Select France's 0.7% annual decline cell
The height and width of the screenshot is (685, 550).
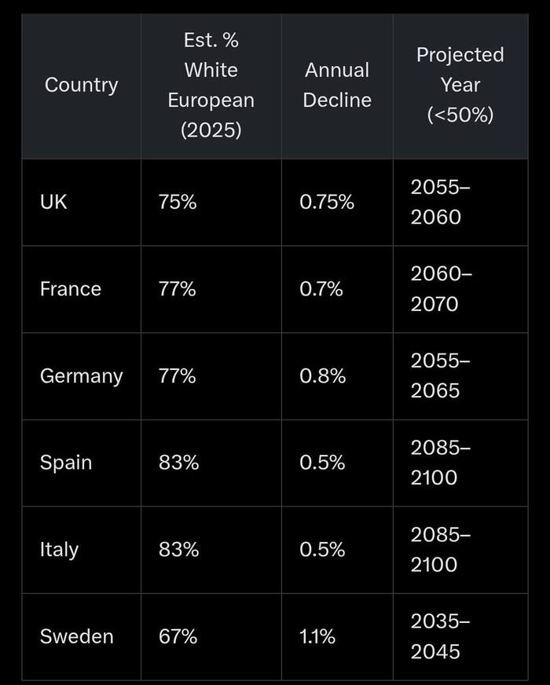(321, 289)
